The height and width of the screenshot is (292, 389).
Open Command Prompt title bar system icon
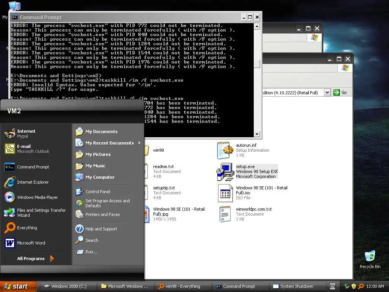click(15, 17)
